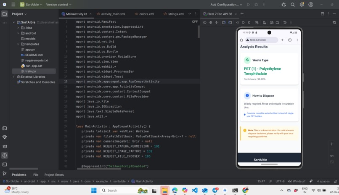Viewport: 339px width, 195px height.
Task: Switch to the activity_main.xml tab
Action: click(x=111, y=14)
